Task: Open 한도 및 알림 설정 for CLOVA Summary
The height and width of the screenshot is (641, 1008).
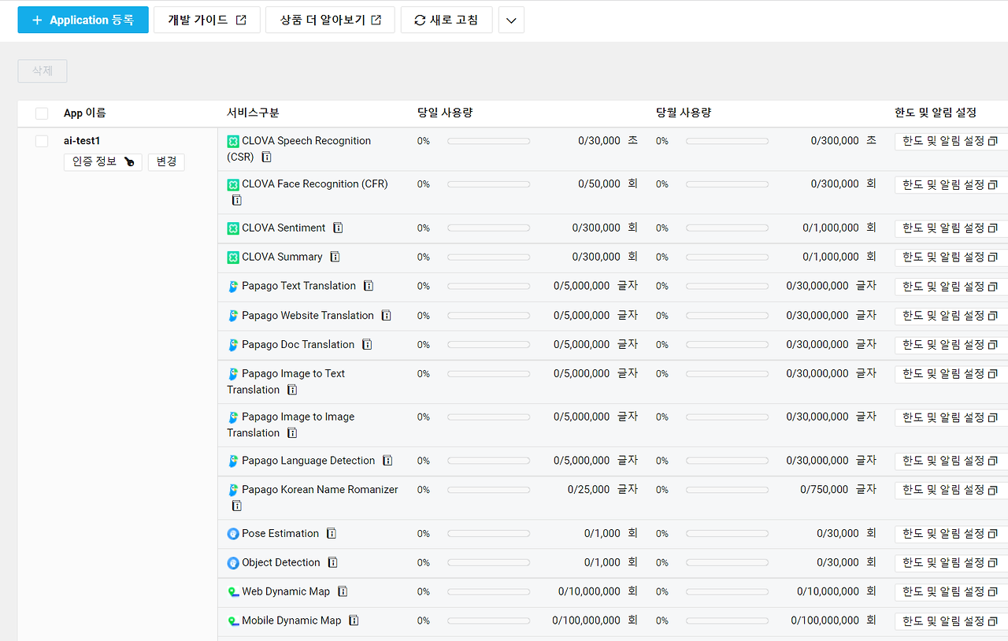Action: coord(951,258)
